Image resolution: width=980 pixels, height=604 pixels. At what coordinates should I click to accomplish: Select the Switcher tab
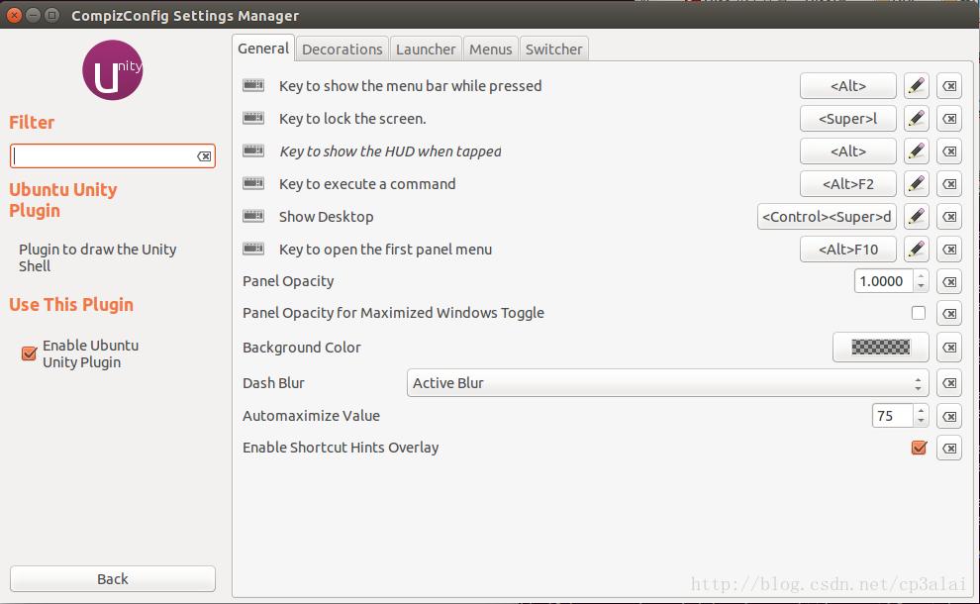point(553,49)
